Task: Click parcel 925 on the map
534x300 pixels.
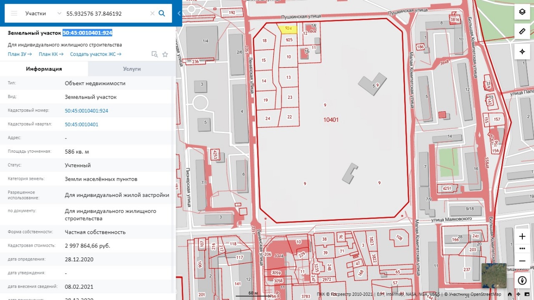Action: click(x=289, y=40)
